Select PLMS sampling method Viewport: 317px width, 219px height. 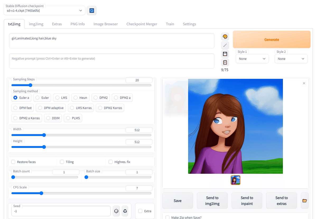(x=73, y=118)
